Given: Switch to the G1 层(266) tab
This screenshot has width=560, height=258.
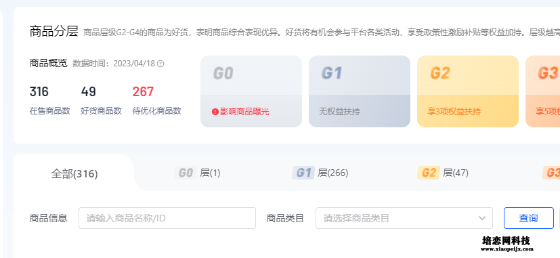Looking at the screenshot, I should [x=320, y=173].
